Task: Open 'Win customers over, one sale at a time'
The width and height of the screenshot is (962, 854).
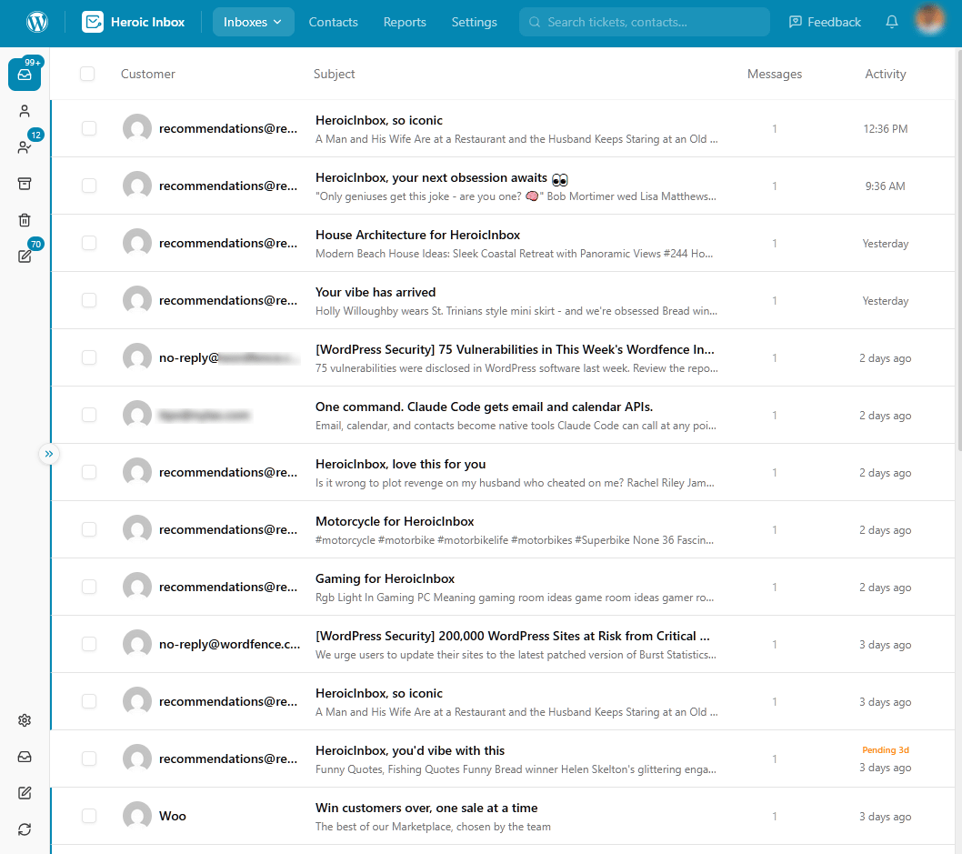Action: click(x=426, y=808)
